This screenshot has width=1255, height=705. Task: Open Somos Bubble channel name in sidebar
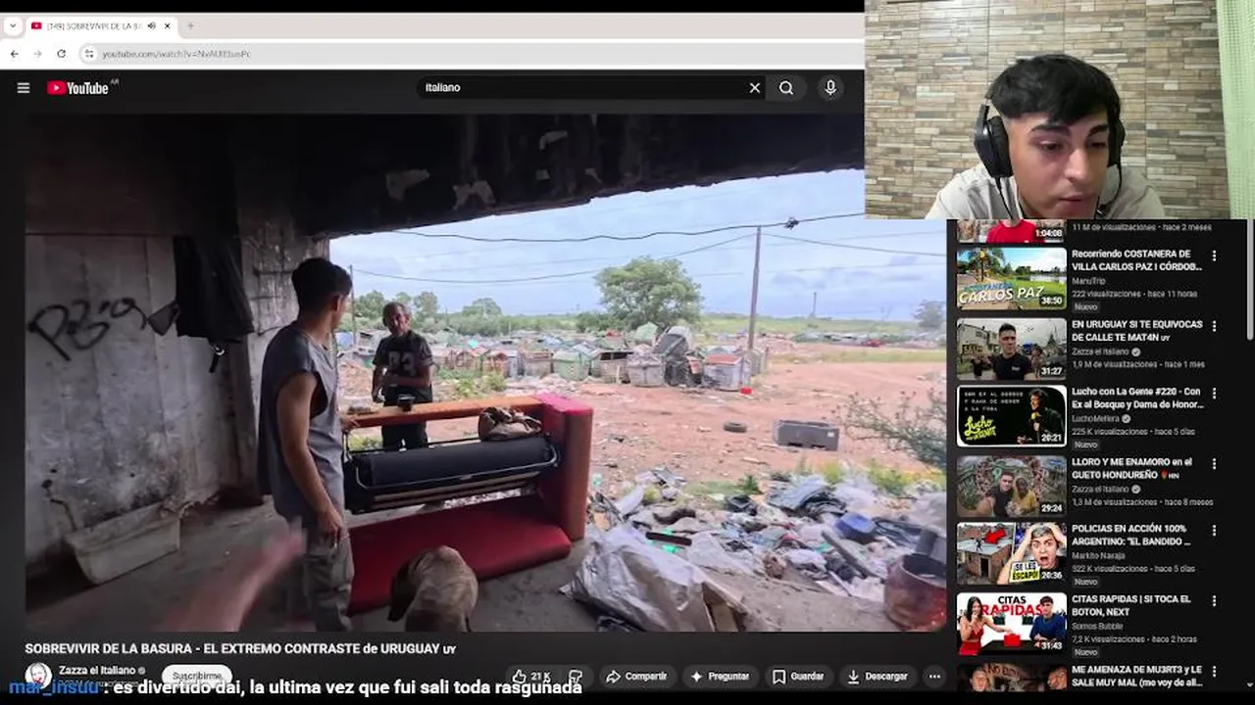click(x=1099, y=627)
